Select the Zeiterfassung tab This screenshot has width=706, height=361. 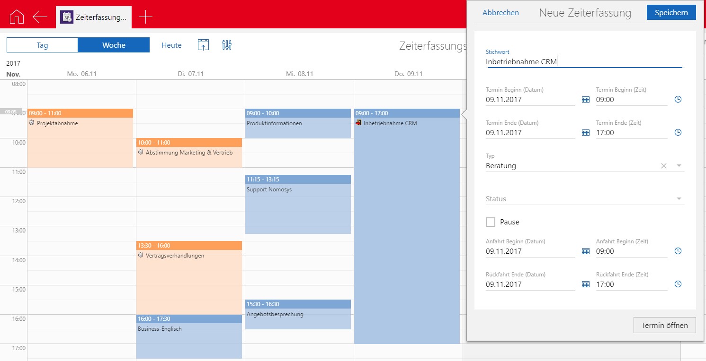(x=94, y=17)
